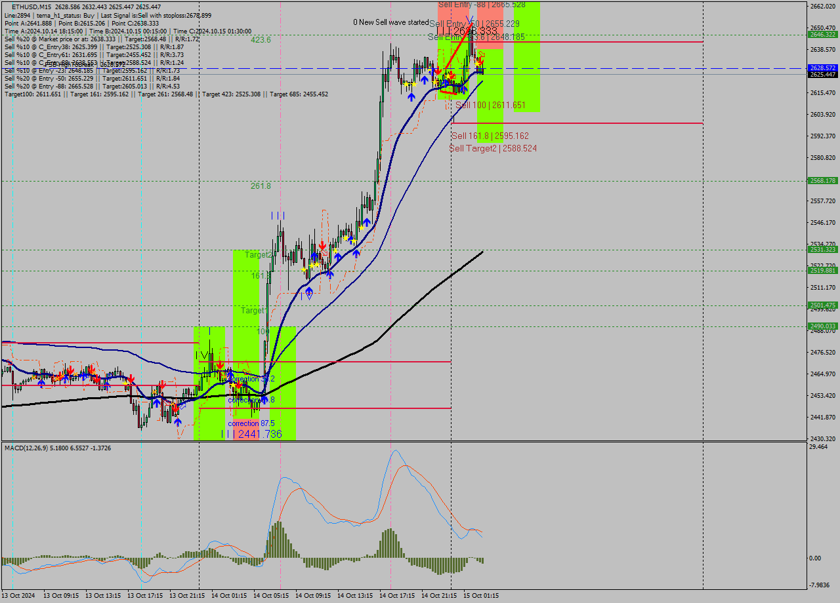The width and height of the screenshot is (840, 603).
Task: Click the '14 Oct 21:15' time label
Action: coord(439,596)
